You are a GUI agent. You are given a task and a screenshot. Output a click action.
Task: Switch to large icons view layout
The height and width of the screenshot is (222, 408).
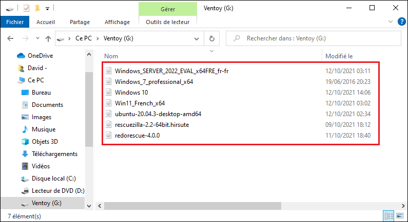[x=399, y=216]
